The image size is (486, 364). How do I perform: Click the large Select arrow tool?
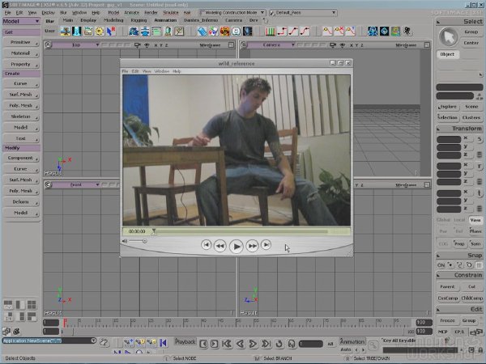[x=449, y=37]
